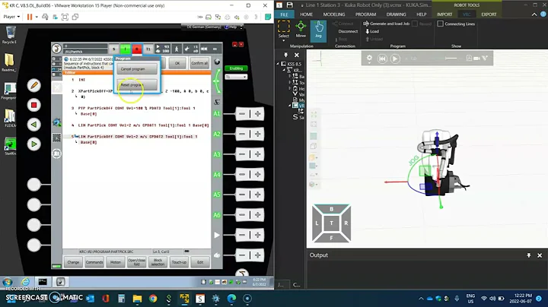Click the export to PDF icon in simulation bar
This screenshot has width=548, height=307.
(469, 59)
